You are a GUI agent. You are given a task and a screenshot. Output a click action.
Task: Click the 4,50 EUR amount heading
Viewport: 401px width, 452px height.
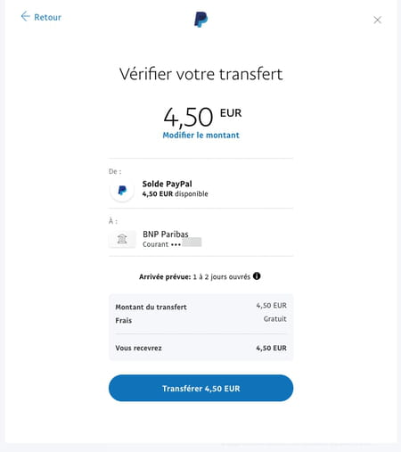(202, 117)
